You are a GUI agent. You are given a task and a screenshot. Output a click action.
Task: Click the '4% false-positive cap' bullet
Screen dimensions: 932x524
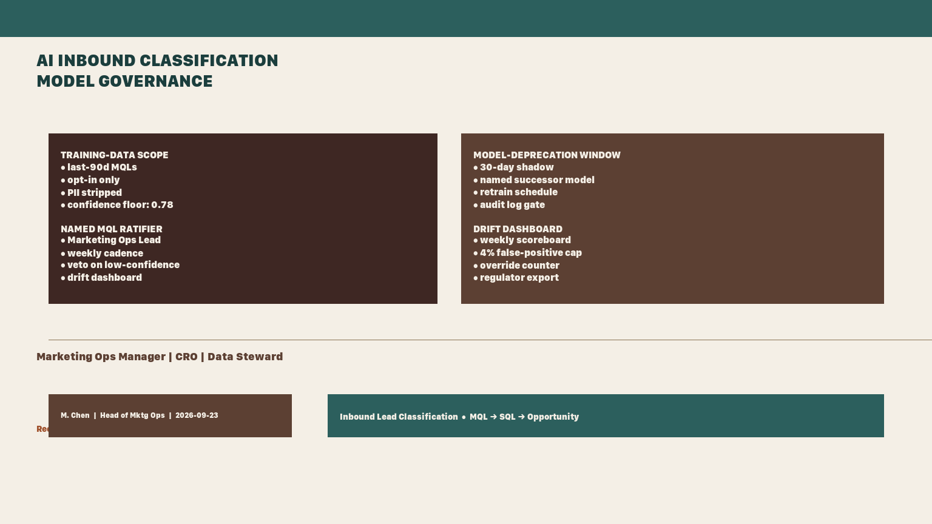[x=527, y=253]
